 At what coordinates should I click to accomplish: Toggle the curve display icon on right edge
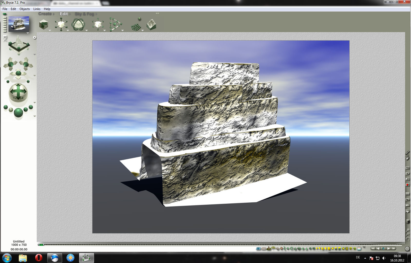coord(407,199)
